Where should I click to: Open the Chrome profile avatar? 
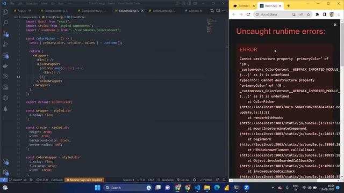(332, 14)
